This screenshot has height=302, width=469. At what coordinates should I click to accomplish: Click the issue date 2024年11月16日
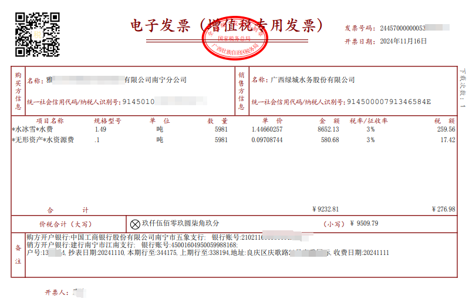403,41
